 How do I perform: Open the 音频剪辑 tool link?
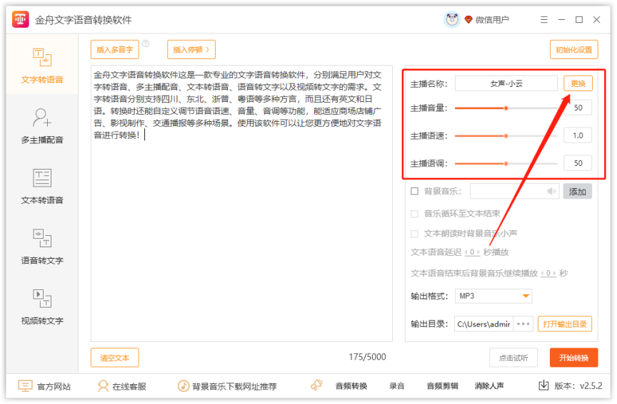442,386
